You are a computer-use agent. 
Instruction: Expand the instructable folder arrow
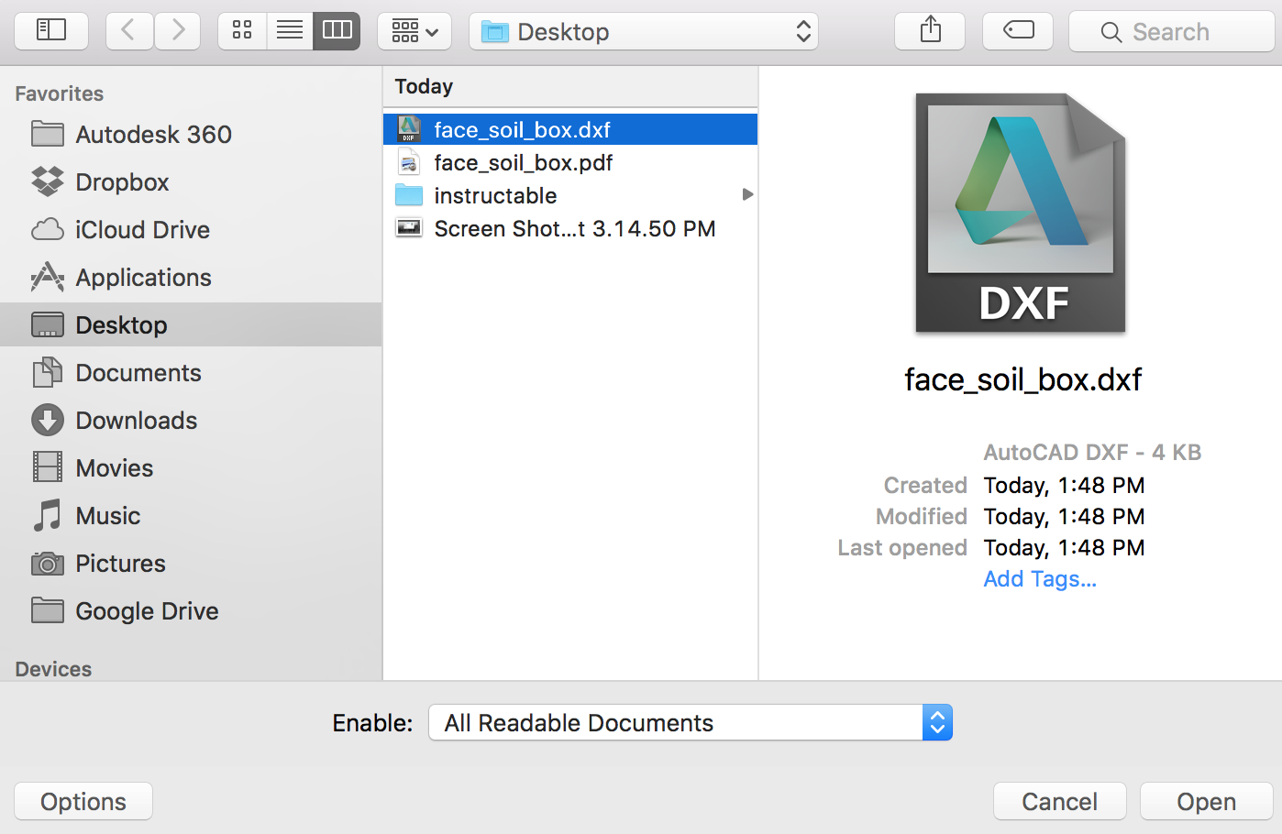click(747, 194)
